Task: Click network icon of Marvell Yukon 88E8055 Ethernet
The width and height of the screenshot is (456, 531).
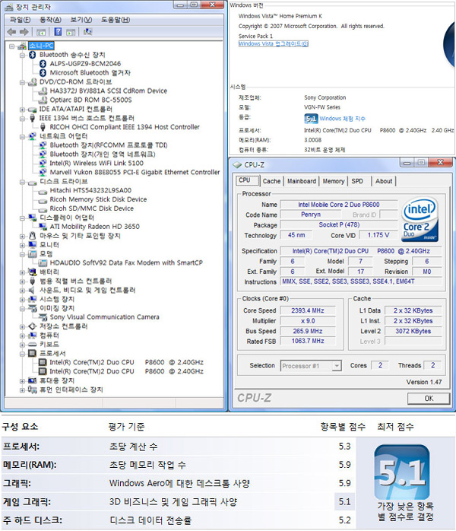Action: (x=43, y=173)
